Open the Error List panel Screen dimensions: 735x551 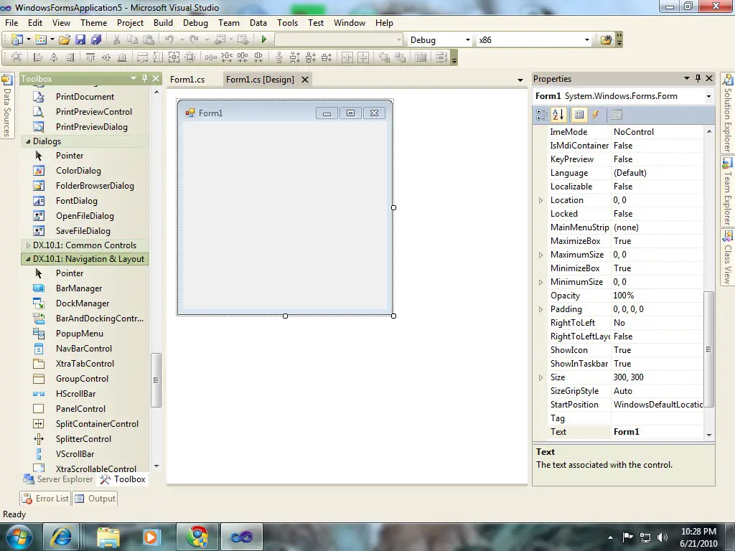46,499
